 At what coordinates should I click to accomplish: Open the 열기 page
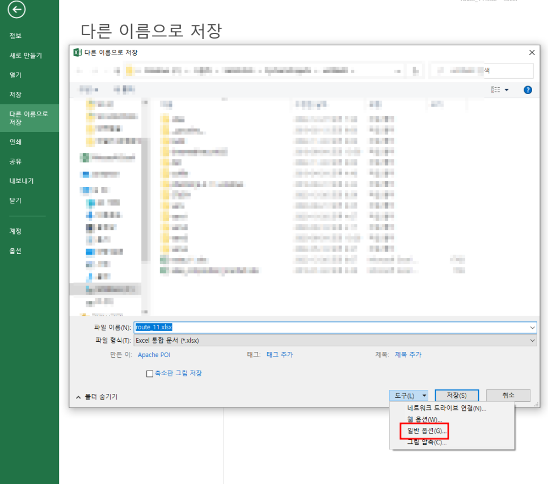click(x=15, y=75)
